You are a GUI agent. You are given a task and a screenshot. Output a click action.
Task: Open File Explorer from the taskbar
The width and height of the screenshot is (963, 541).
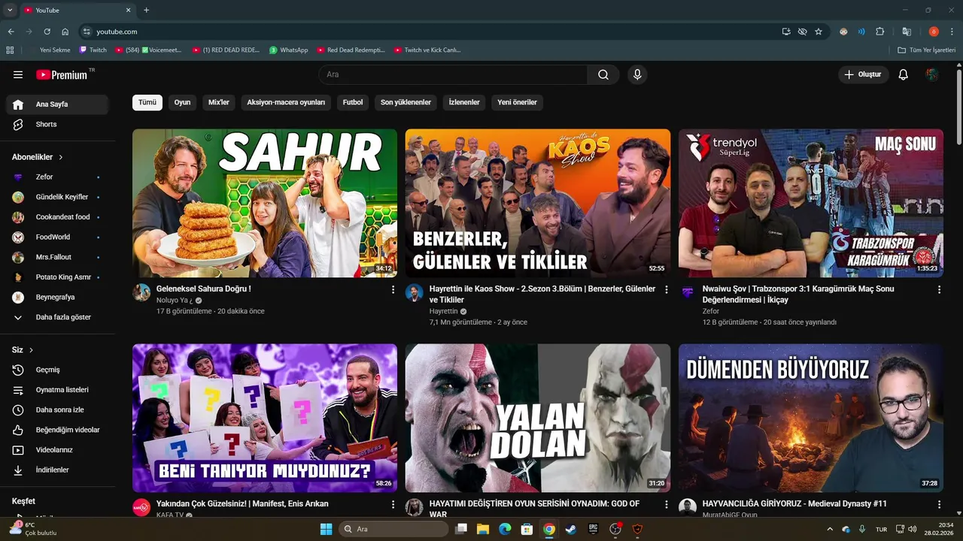point(483,529)
